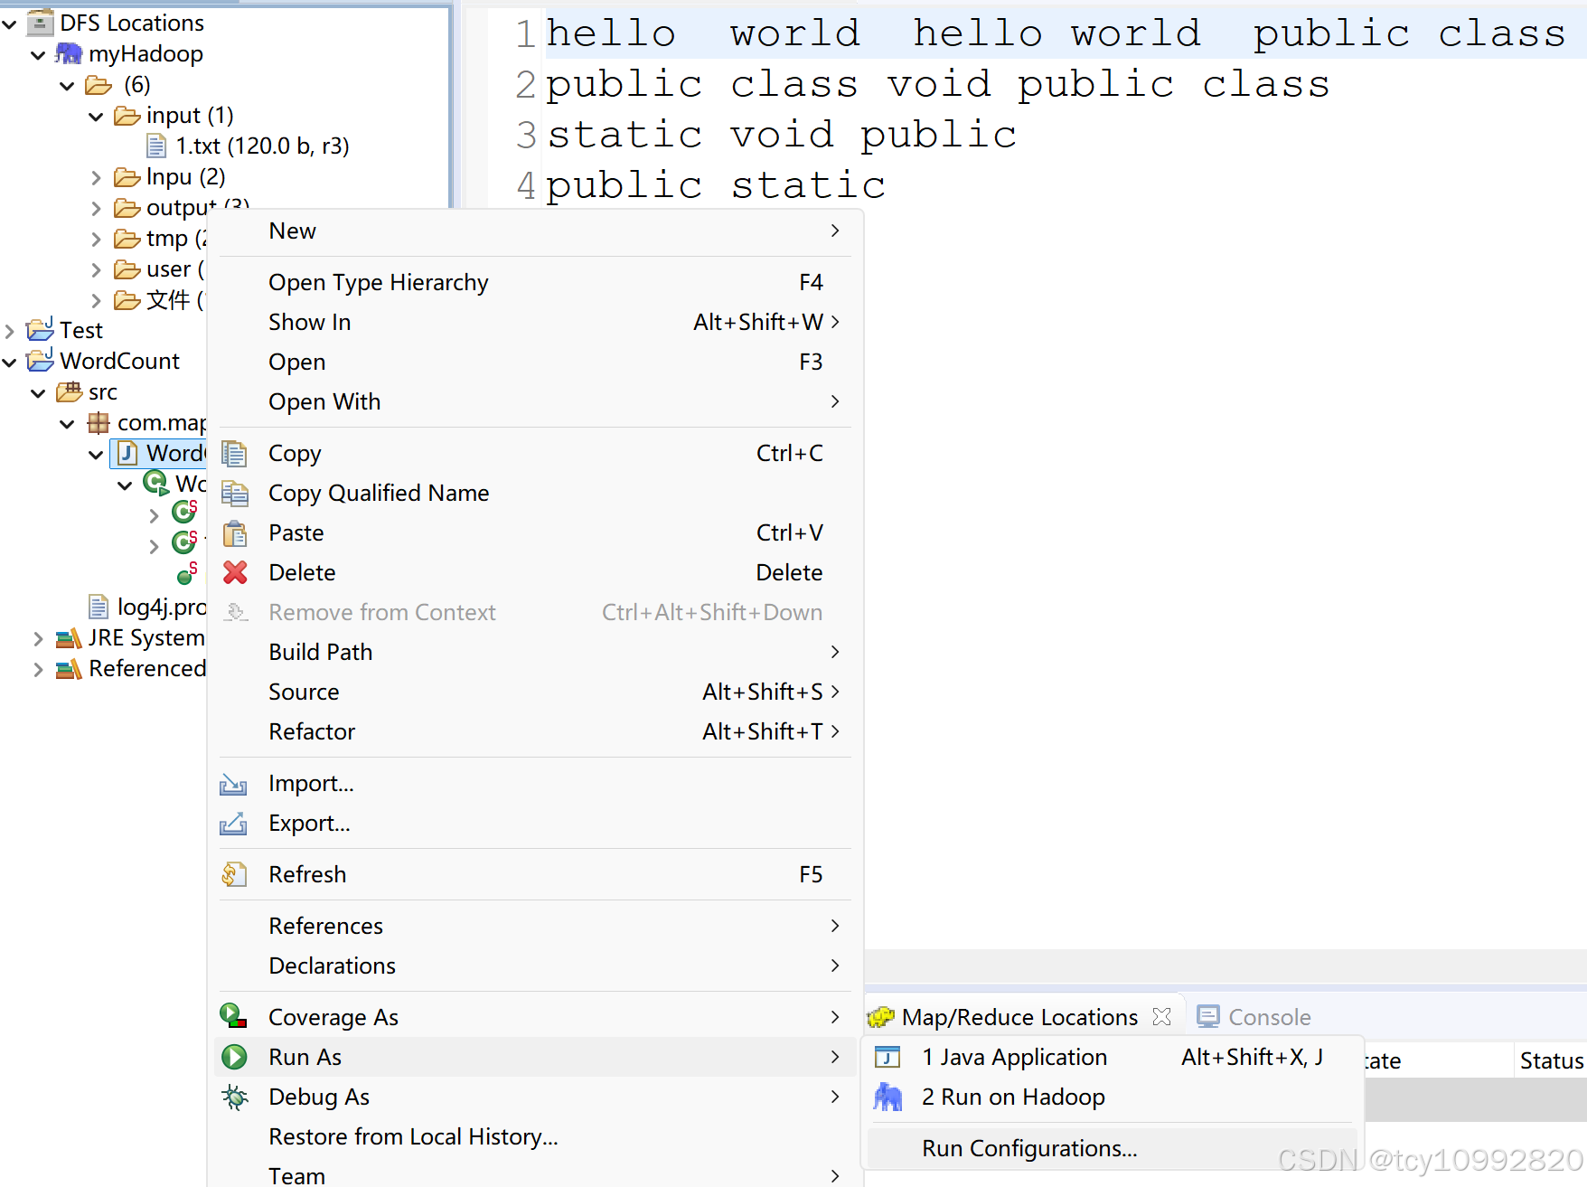Click the Refresh icon in the context menu

(235, 874)
